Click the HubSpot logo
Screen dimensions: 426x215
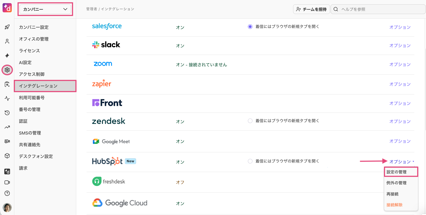tap(107, 161)
